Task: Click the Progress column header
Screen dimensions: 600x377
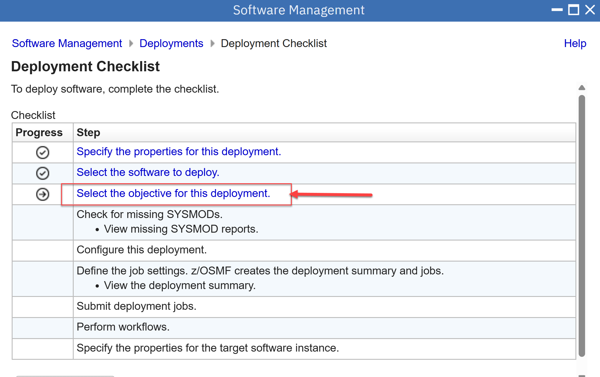Action: pos(39,132)
